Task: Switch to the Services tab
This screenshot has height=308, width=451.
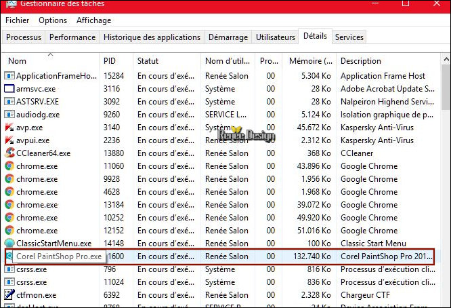Action: 349,37
